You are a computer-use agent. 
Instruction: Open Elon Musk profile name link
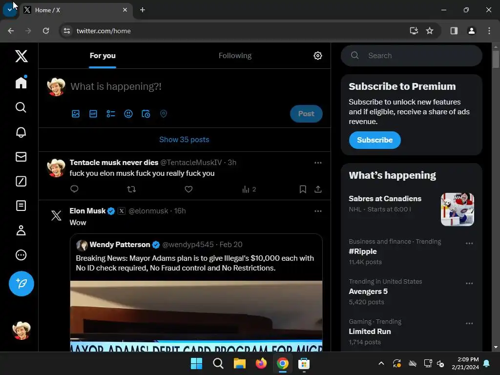pos(87,211)
